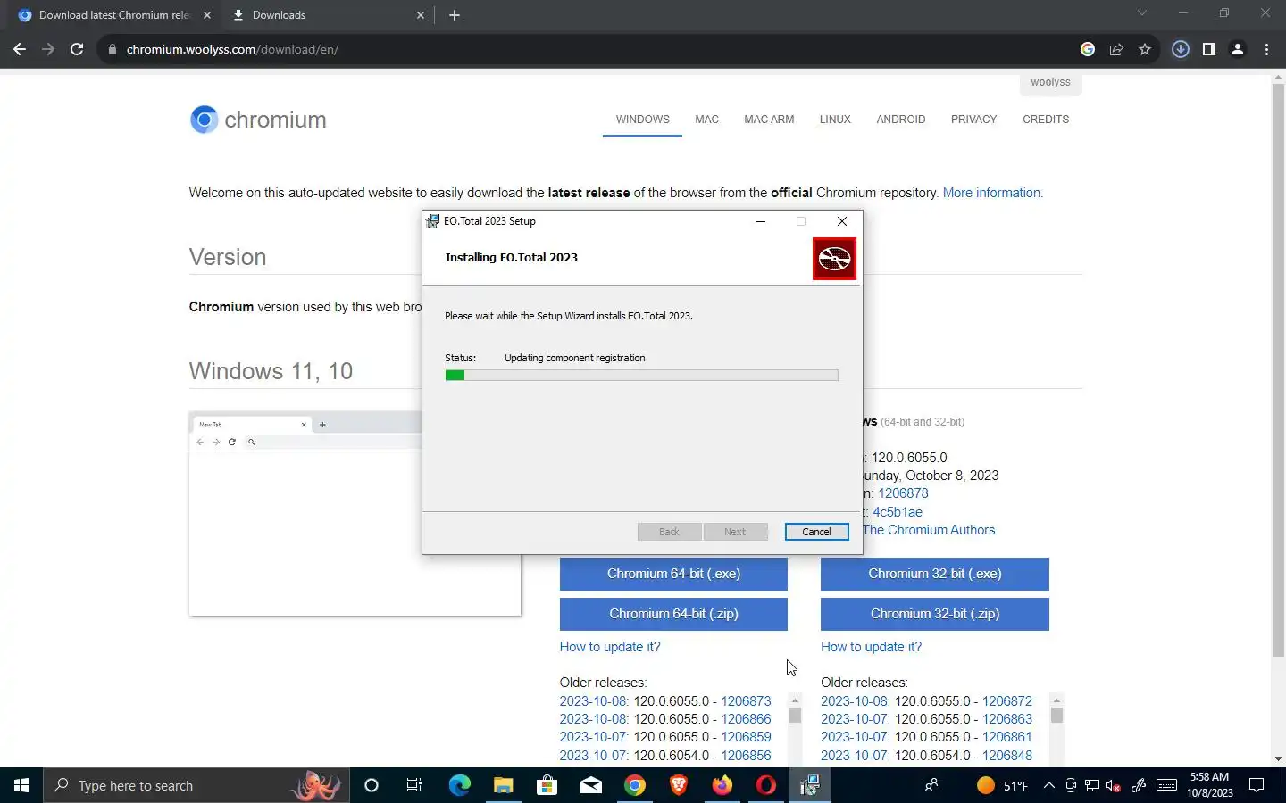Click the woolyss label at page top
Screen dimensions: 1286x803
coord(1050,82)
